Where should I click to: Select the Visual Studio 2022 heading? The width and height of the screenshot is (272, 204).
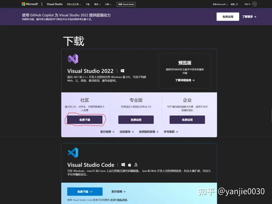[90, 71]
